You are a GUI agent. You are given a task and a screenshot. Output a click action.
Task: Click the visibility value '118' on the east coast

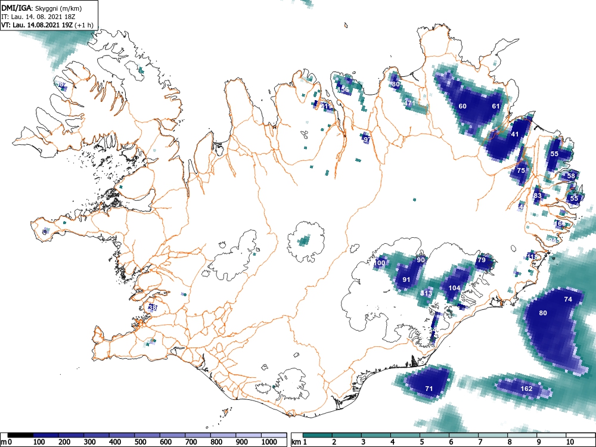point(533,257)
